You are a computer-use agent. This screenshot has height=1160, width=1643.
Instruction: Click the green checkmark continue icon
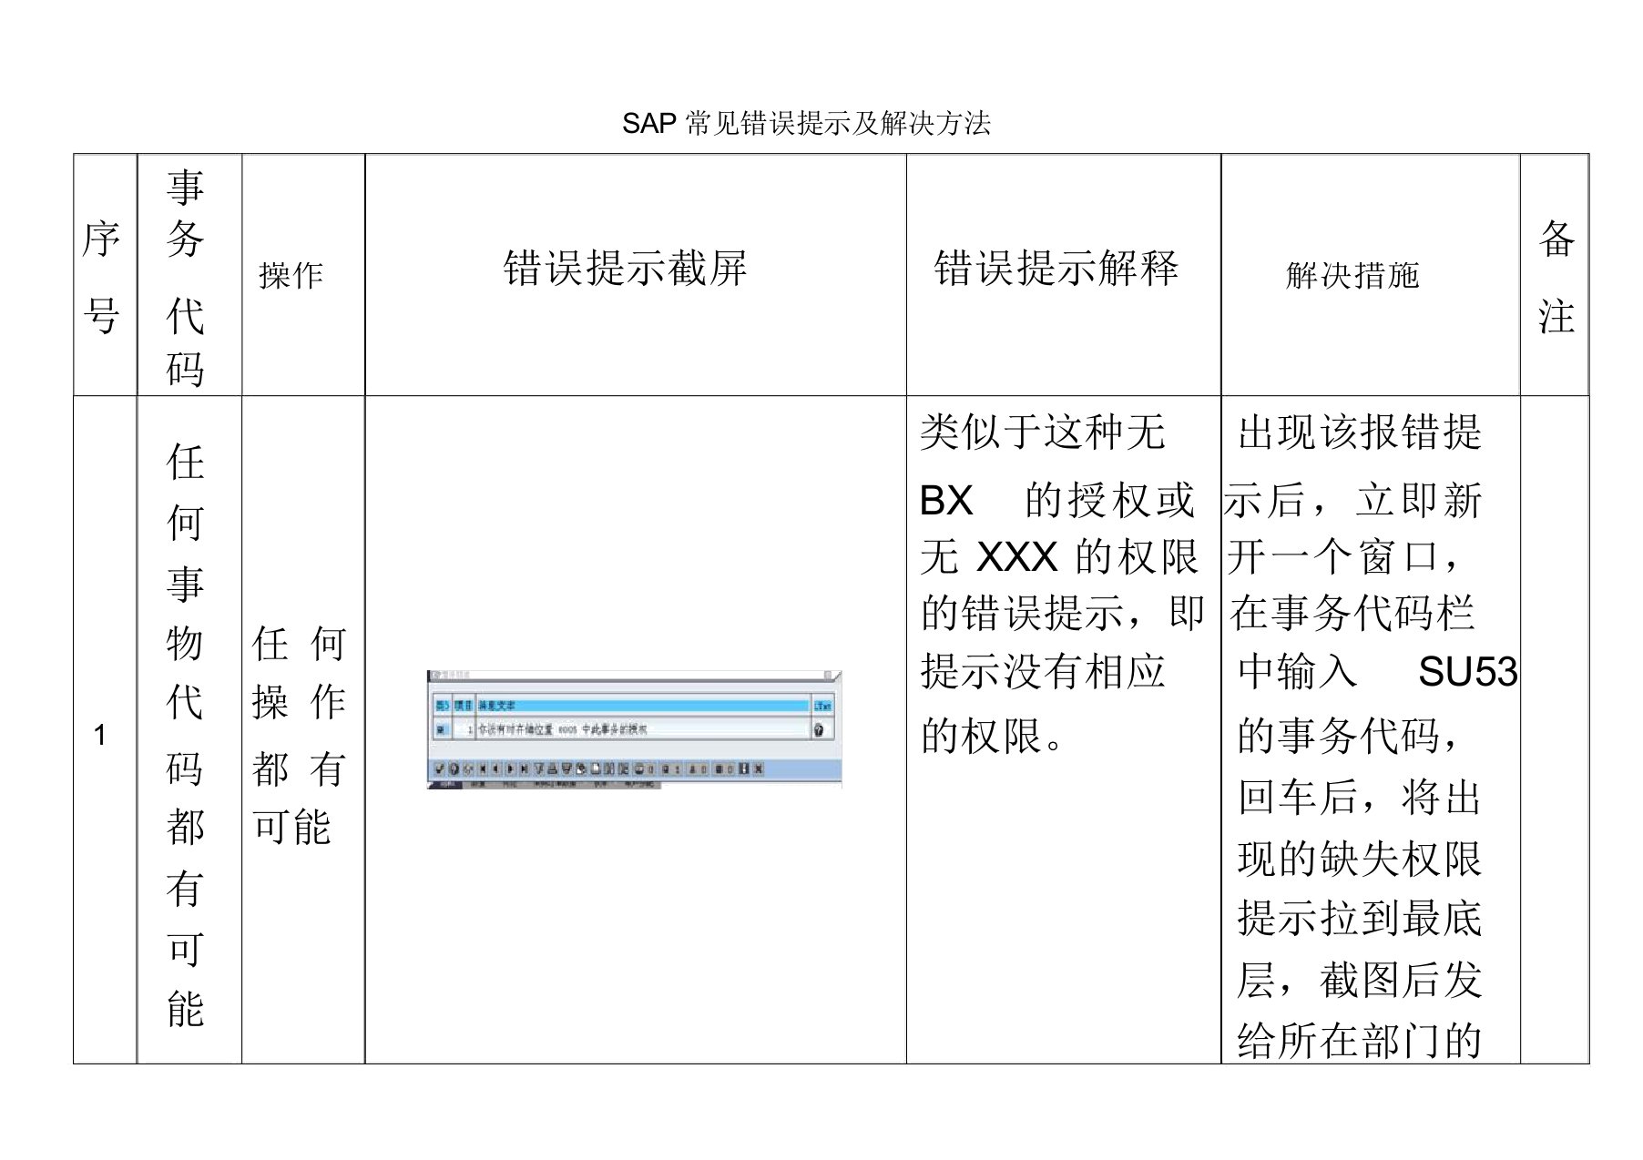[440, 768]
